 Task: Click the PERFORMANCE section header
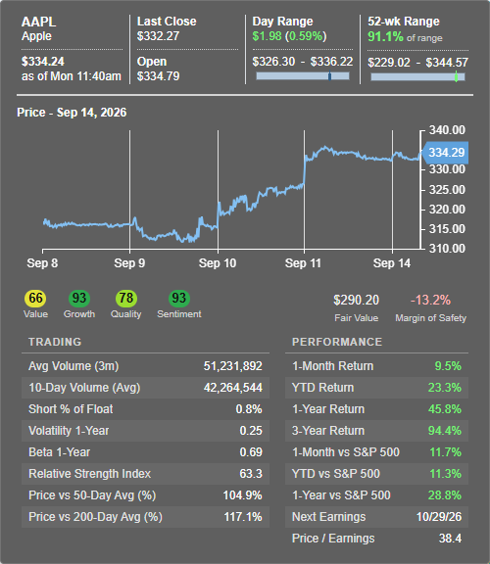click(x=337, y=342)
